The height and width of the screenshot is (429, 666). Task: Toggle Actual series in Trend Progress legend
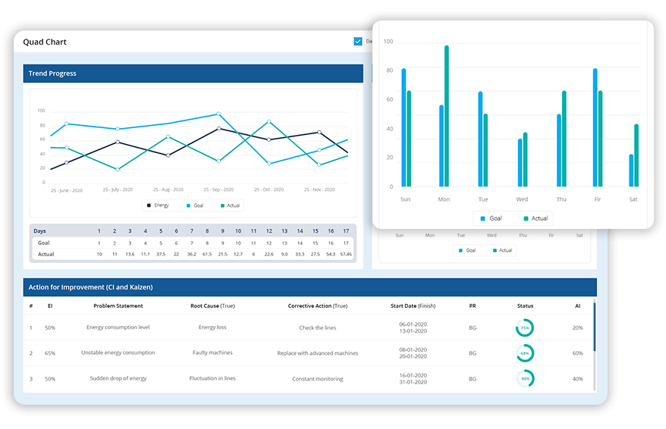[x=230, y=205]
